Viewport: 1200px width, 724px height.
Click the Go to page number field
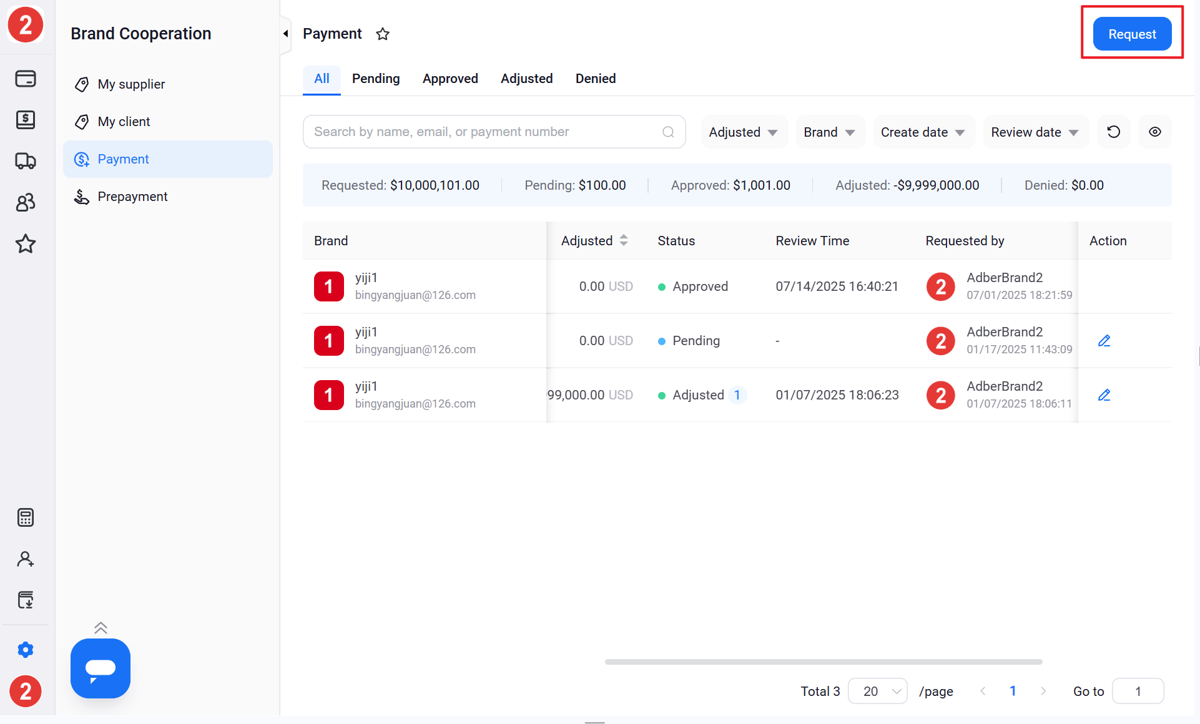1138,691
